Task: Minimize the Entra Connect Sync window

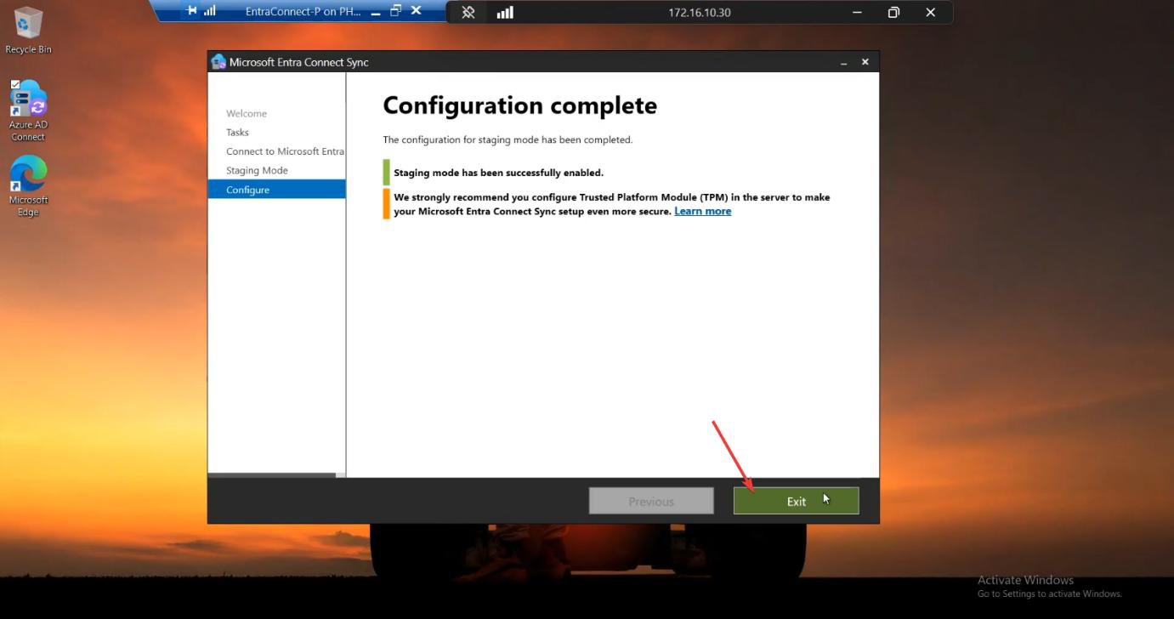Action: click(x=843, y=62)
